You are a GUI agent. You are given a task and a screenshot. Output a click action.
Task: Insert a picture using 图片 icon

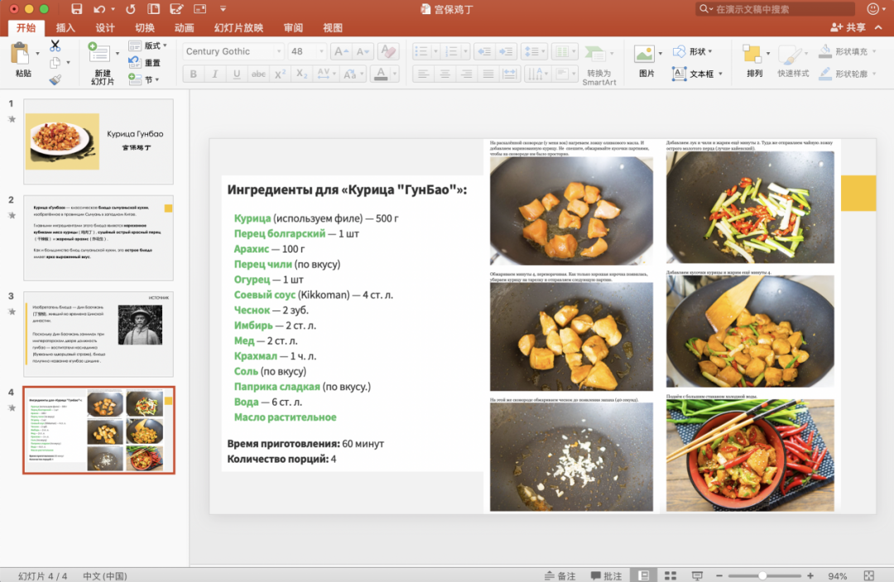coord(645,55)
